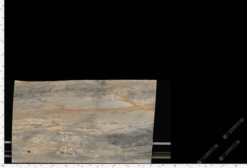This screenshot has width=247, height=168.
Task: Click the ruler origin at bottom-left corner
Action: coord(2,165)
